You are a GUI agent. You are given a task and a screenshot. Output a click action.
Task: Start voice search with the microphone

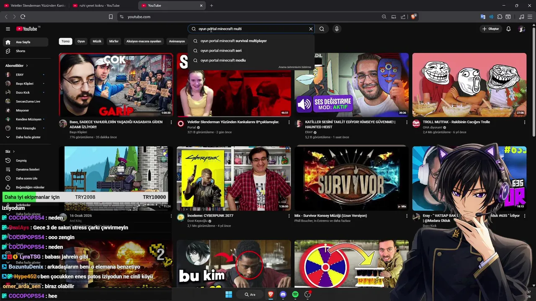click(x=337, y=29)
